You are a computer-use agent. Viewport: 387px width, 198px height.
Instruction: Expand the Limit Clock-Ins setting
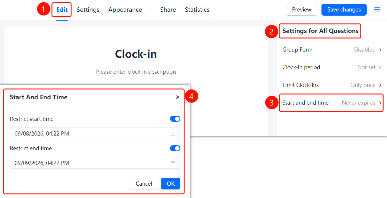(x=332, y=85)
